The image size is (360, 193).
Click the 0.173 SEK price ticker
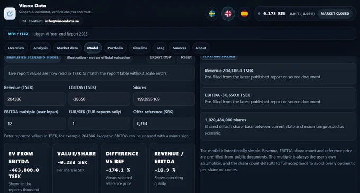274,14
